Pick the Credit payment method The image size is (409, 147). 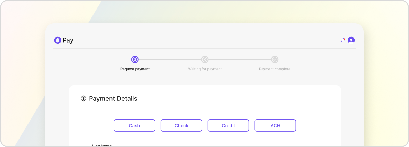pos(228,126)
